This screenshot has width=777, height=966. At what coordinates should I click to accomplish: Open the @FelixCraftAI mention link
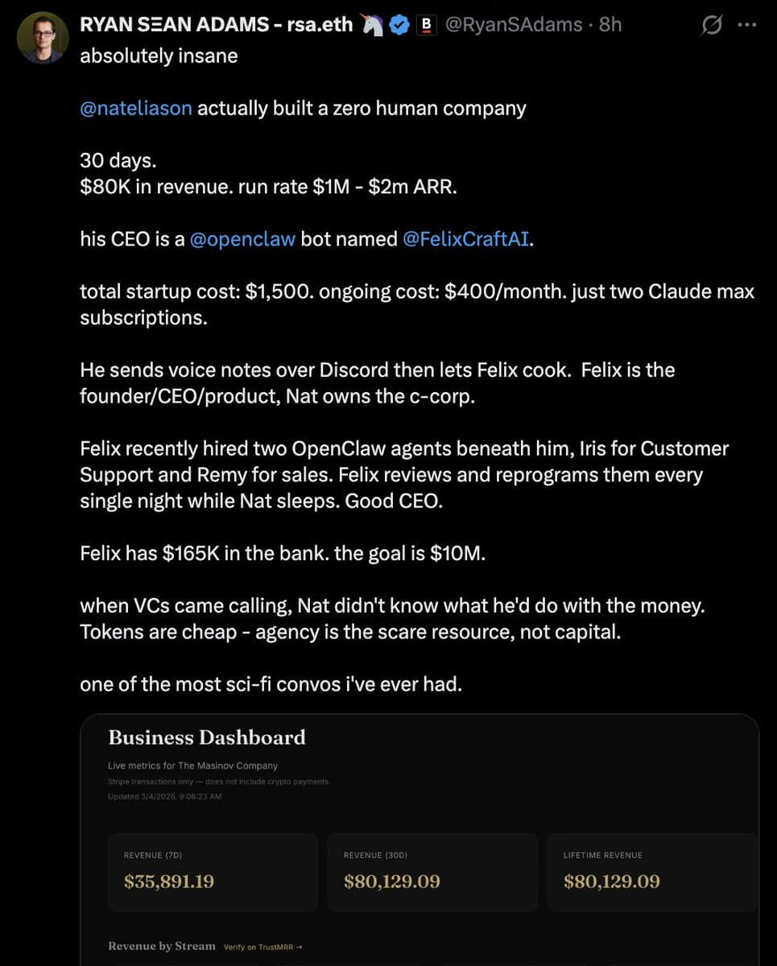click(x=465, y=239)
